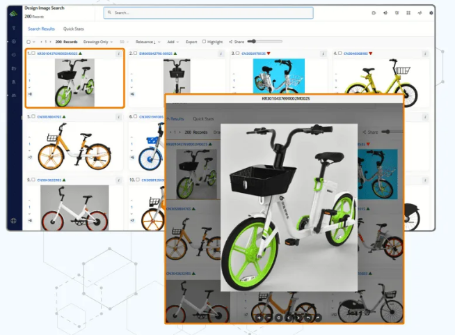Enable the Highlight checkbox in toolbar
The width and height of the screenshot is (455, 335).
[x=203, y=42]
